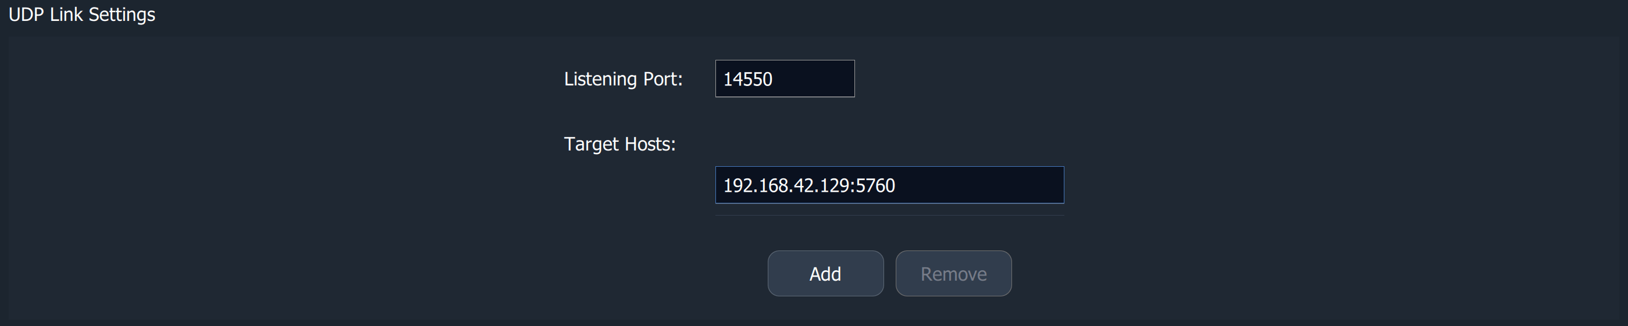Click the divider line below target hosts

889,216
